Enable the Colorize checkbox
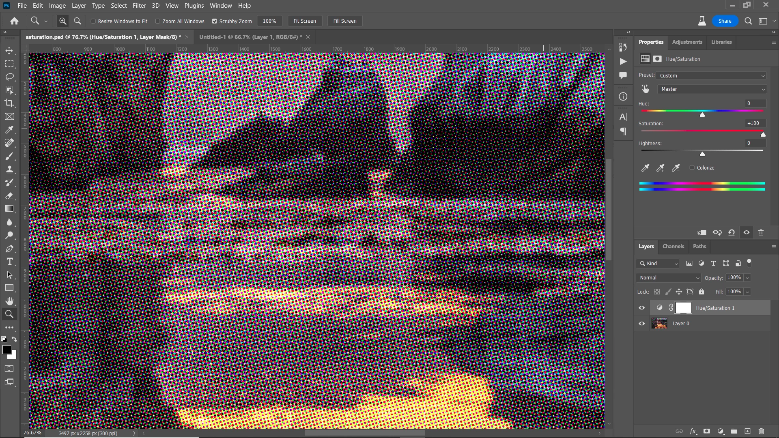779x438 pixels. point(692,167)
